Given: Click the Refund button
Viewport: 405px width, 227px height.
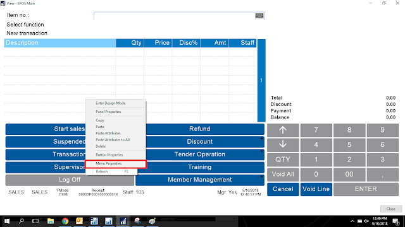Looking at the screenshot, I should click(x=205, y=129).
